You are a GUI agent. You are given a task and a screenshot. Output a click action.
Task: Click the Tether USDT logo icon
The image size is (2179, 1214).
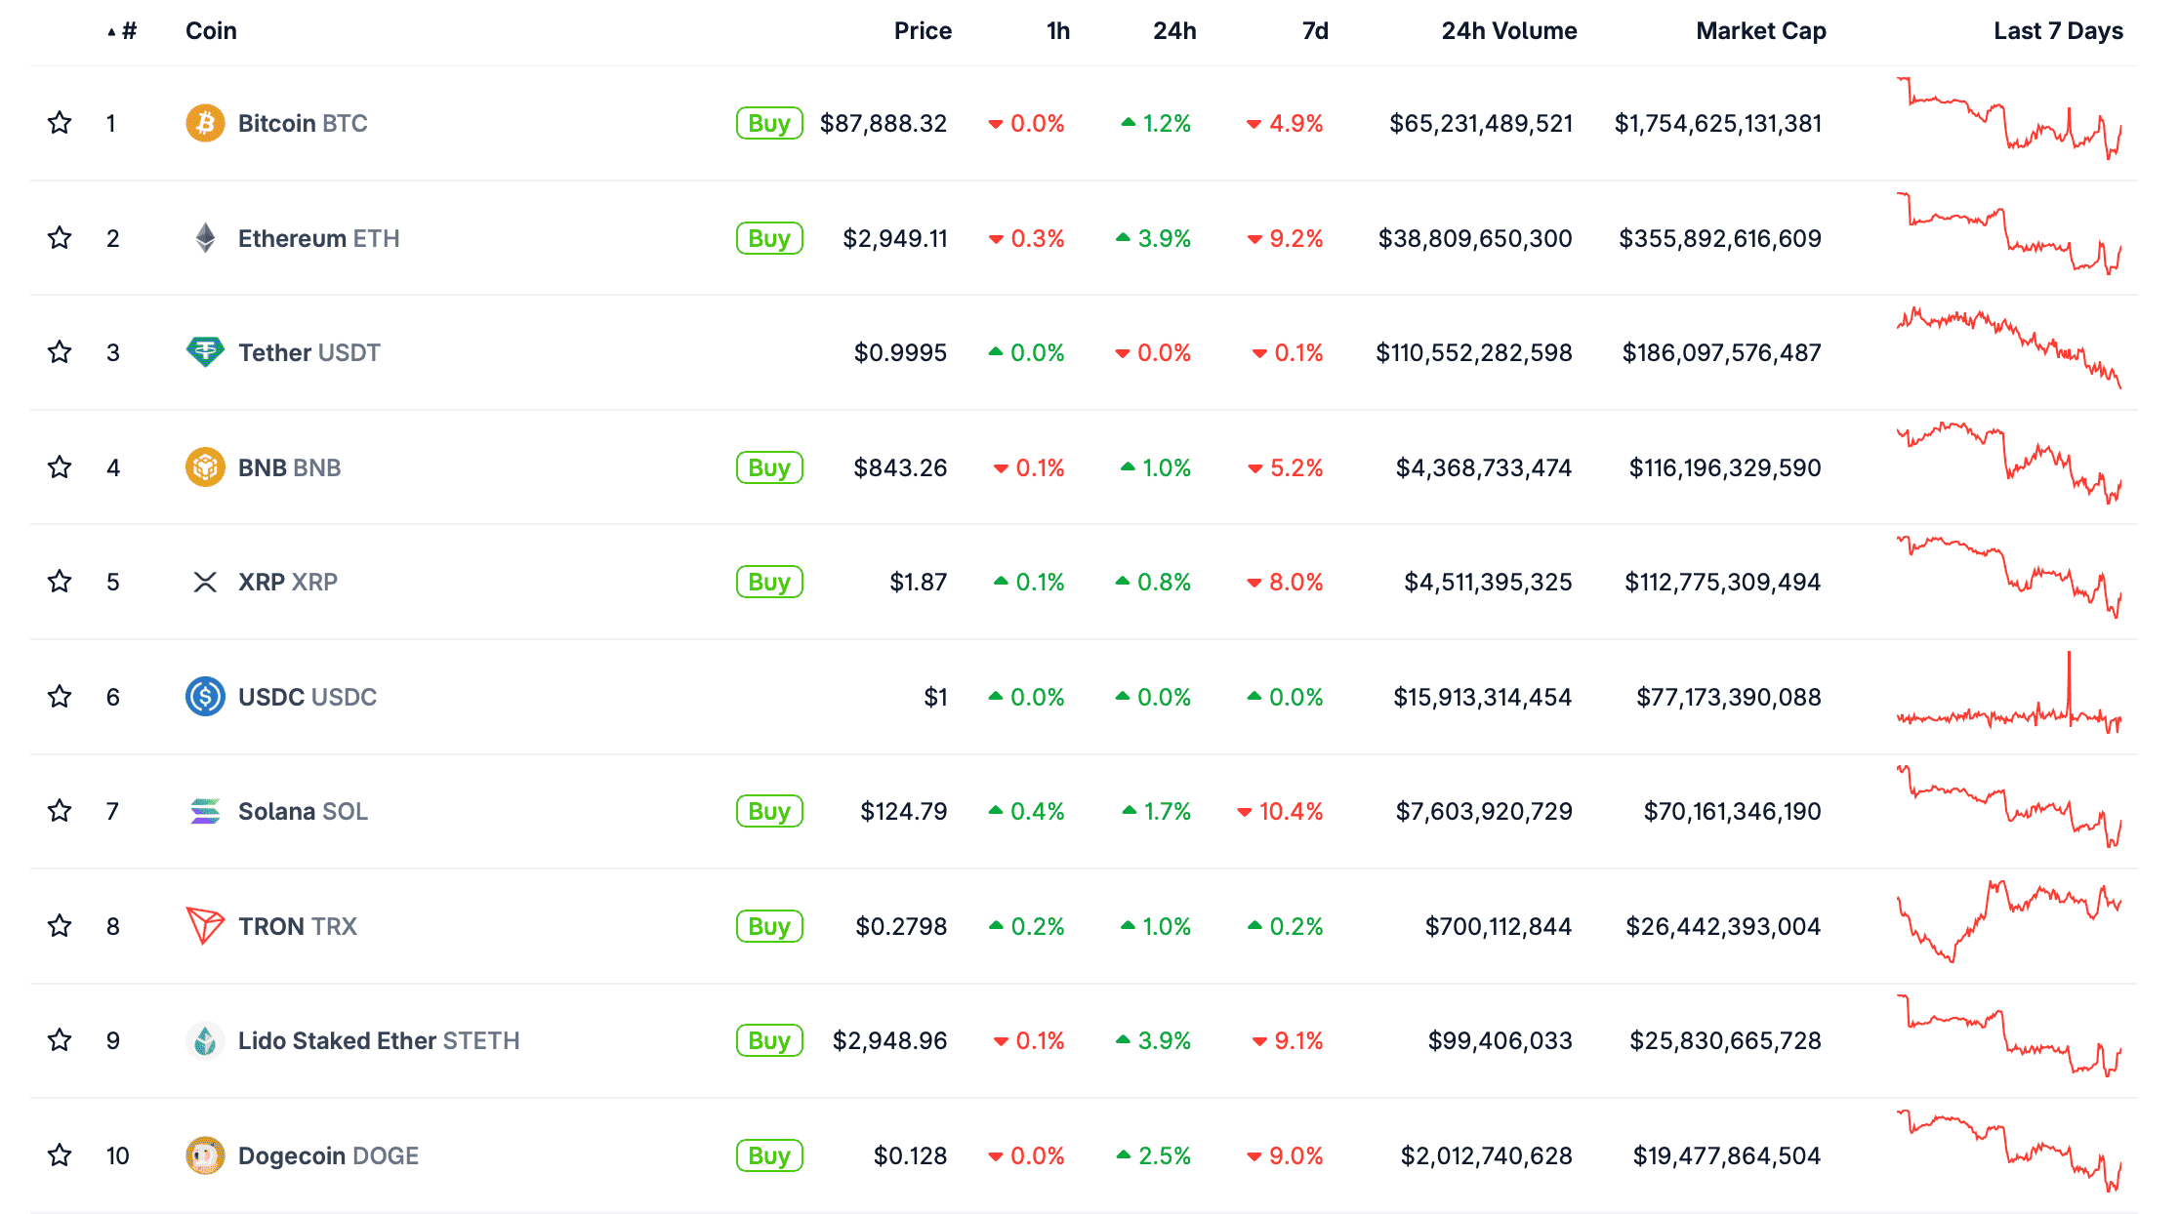pyautogui.click(x=205, y=352)
